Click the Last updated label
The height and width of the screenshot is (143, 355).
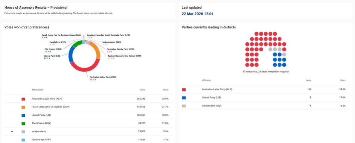click(x=191, y=7)
